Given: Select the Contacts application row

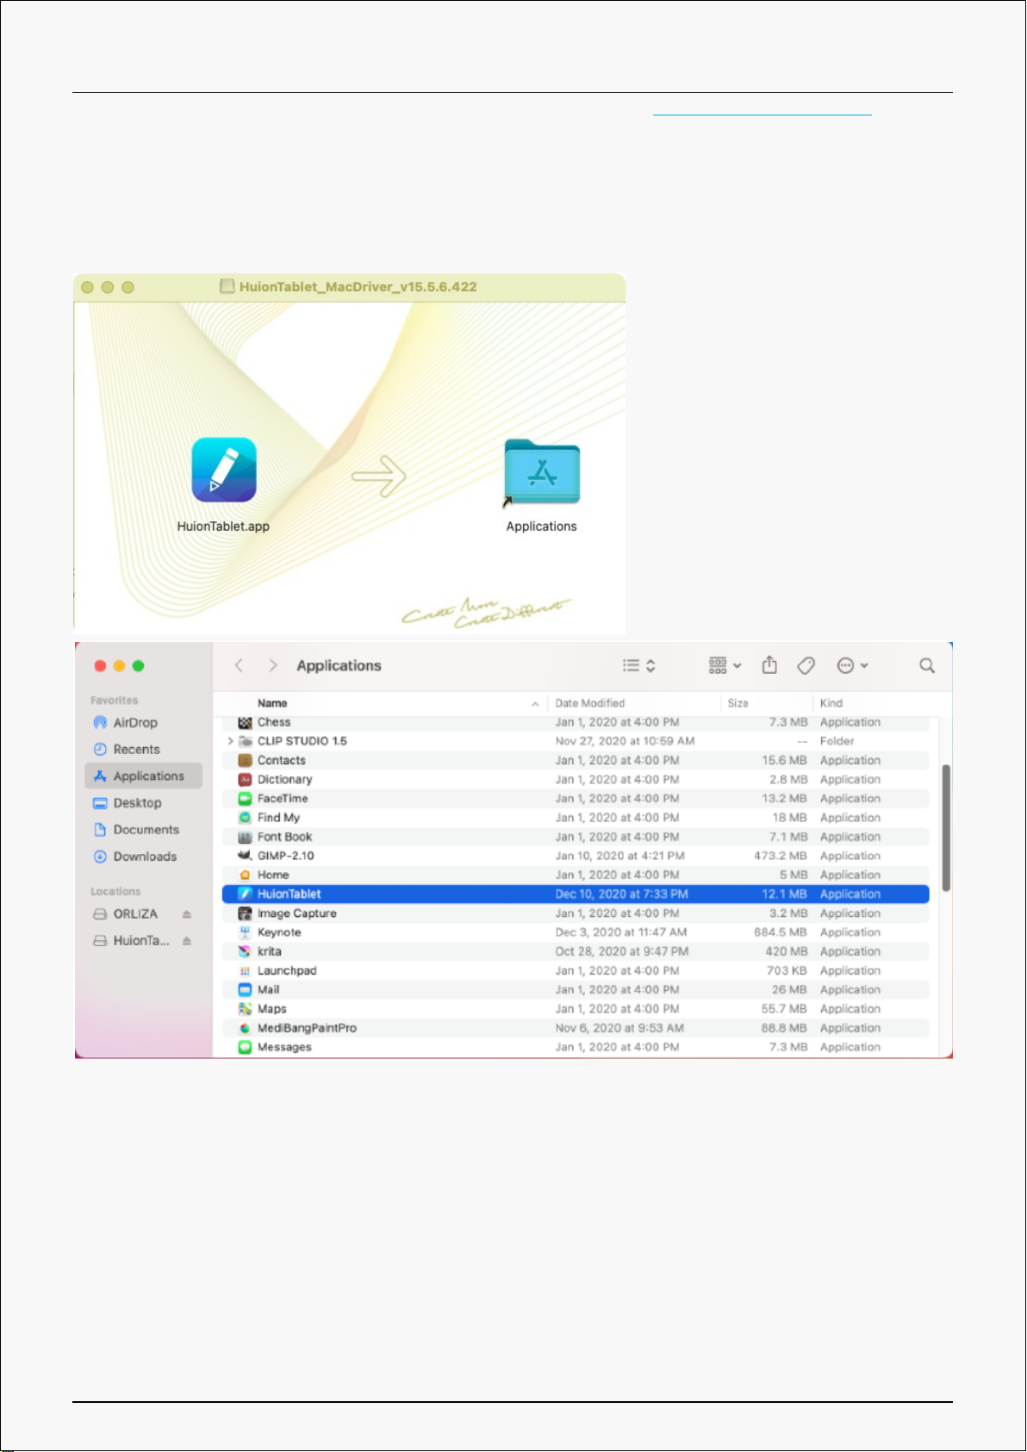Looking at the screenshot, I should (576, 760).
